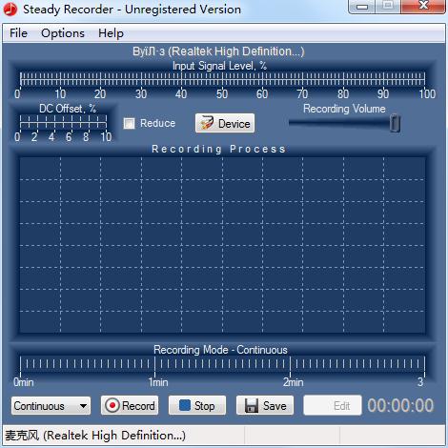448x448 pixels.
Task: Click the 2min timeline marker
Action: tap(293, 382)
